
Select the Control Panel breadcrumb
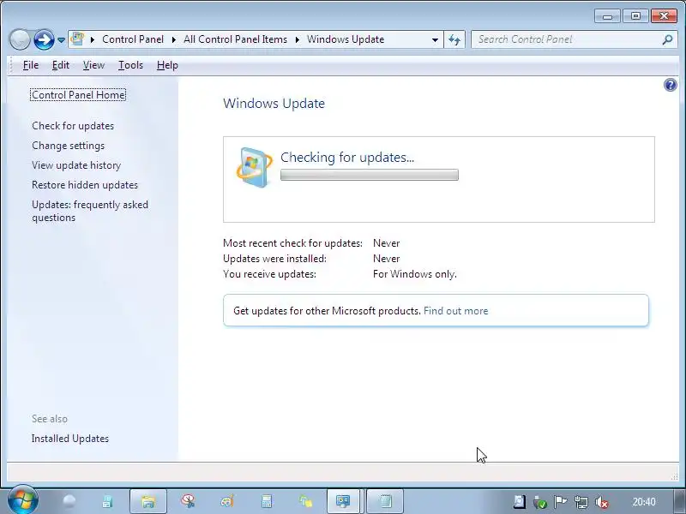click(x=133, y=39)
